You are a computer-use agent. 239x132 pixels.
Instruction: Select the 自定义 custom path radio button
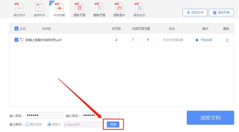tap(49, 124)
